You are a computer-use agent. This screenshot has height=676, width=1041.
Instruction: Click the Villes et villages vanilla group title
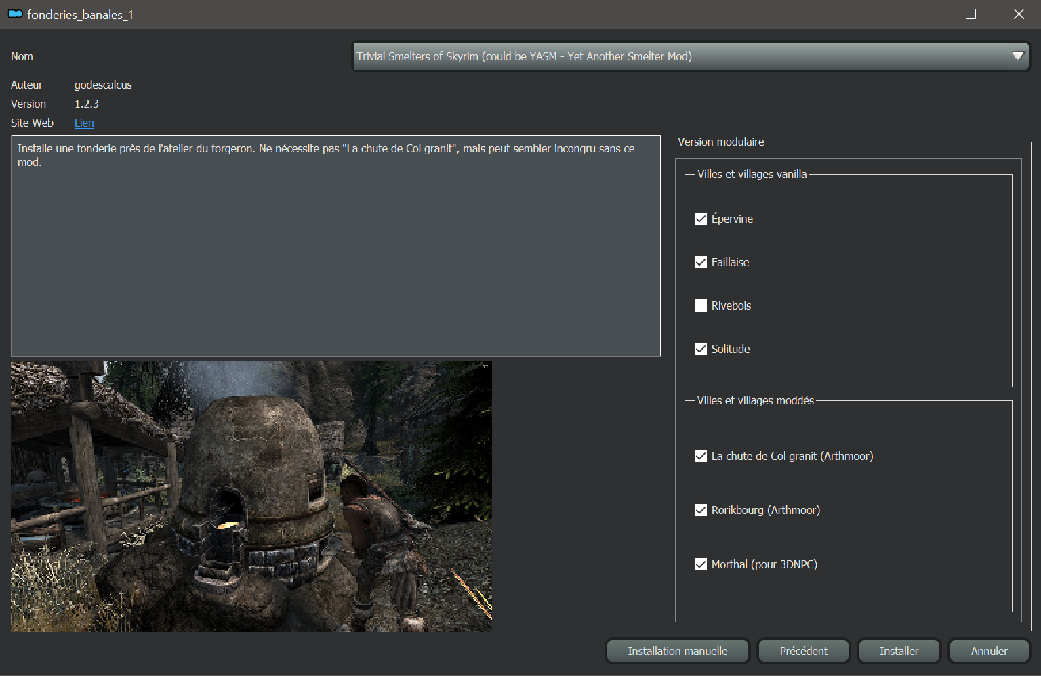tap(752, 174)
